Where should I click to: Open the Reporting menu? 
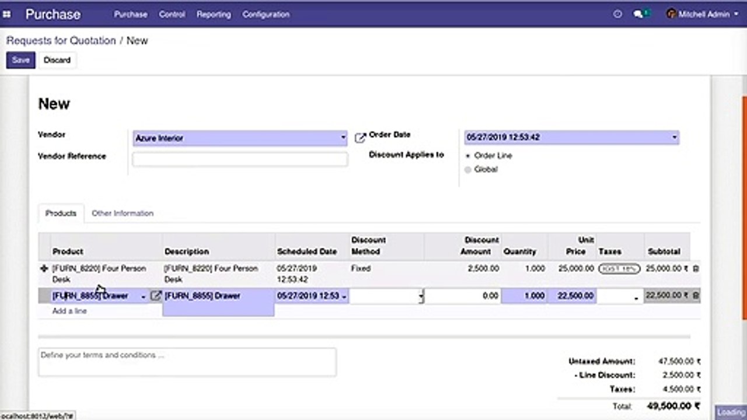[214, 14]
